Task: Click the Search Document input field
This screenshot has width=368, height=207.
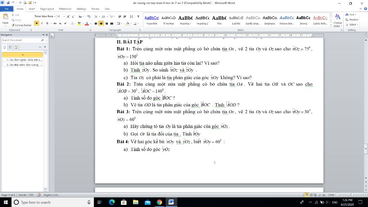Action: [x=21, y=40]
